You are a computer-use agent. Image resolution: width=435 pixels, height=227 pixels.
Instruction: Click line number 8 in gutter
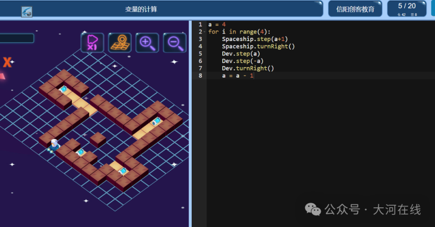click(x=200, y=76)
